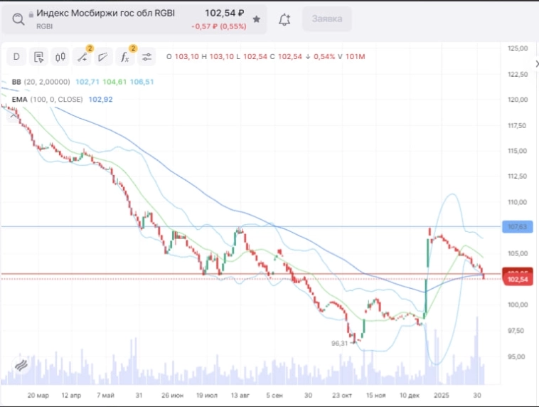
Task: Click the 96,31 low price label
Action: [341, 343]
